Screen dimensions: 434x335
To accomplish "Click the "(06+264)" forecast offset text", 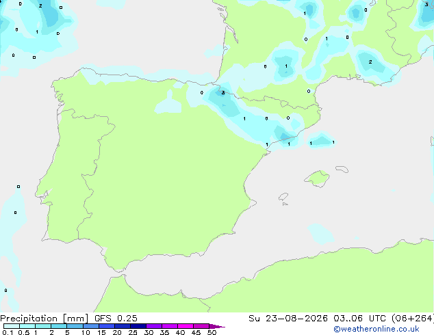I will tap(413, 319).
